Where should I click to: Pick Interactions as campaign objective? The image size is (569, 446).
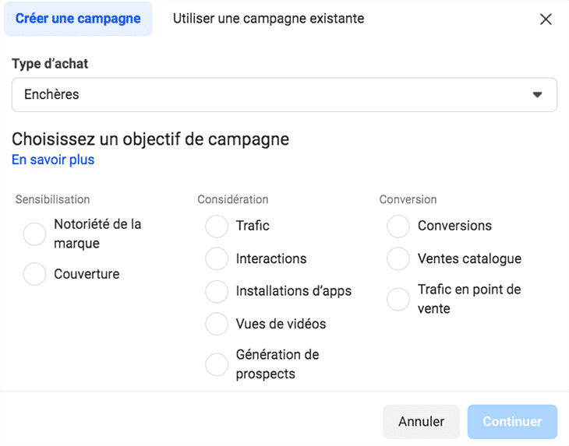click(217, 258)
